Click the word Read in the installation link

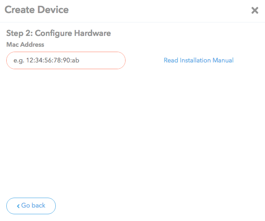pos(171,60)
